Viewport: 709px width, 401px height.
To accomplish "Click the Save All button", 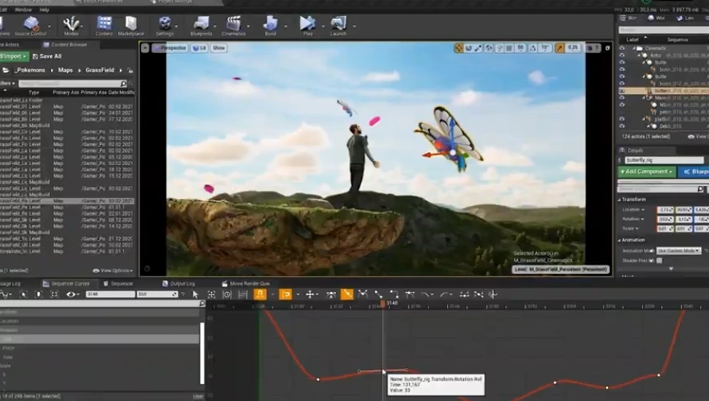I will 47,56.
